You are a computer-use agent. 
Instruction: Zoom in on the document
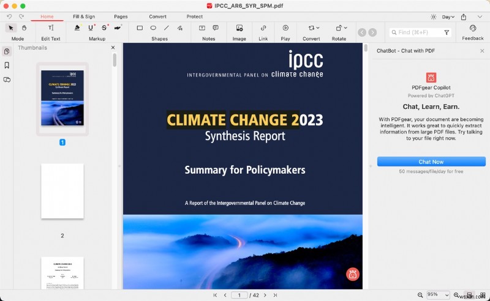point(456,295)
